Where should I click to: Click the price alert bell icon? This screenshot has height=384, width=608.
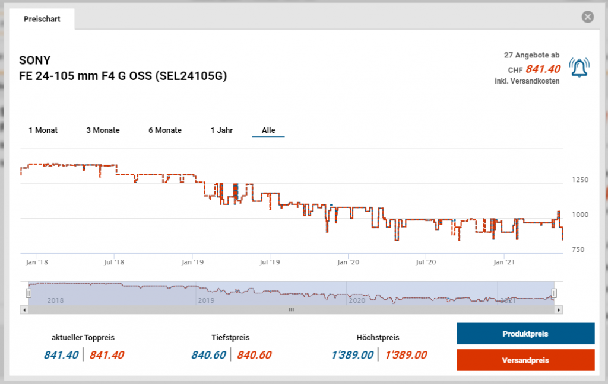click(579, 68)
